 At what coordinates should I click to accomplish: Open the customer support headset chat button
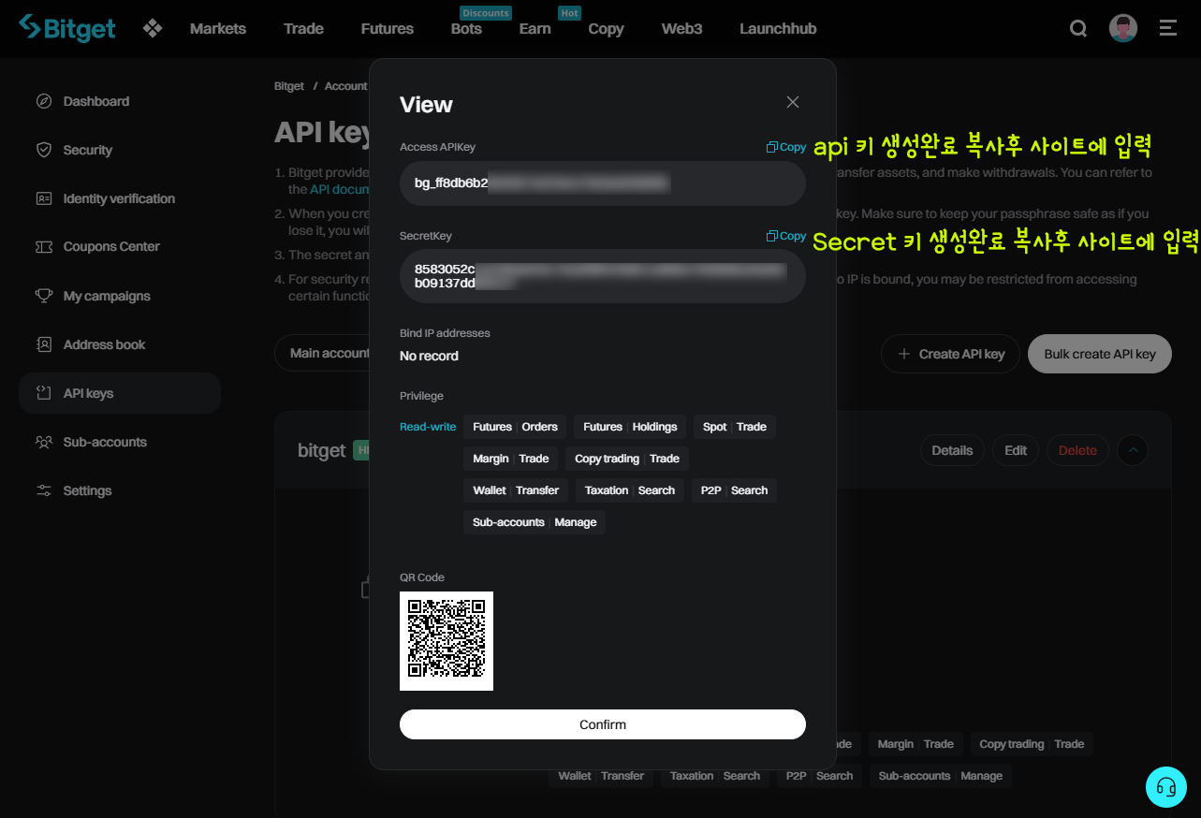tap(1166, 787)
